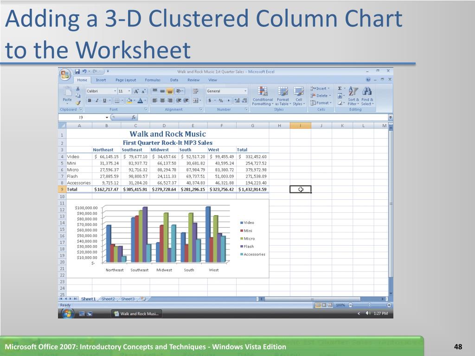Click Wrap Text icon

pyautogui.click(x=196, y=91)
